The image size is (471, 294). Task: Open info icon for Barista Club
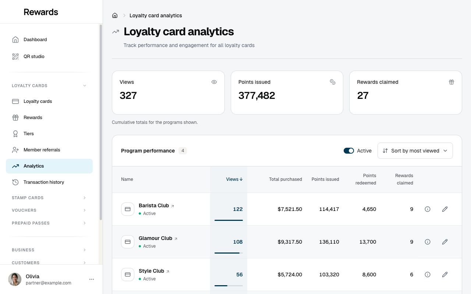pyautogui.click(x=428, y=209)
